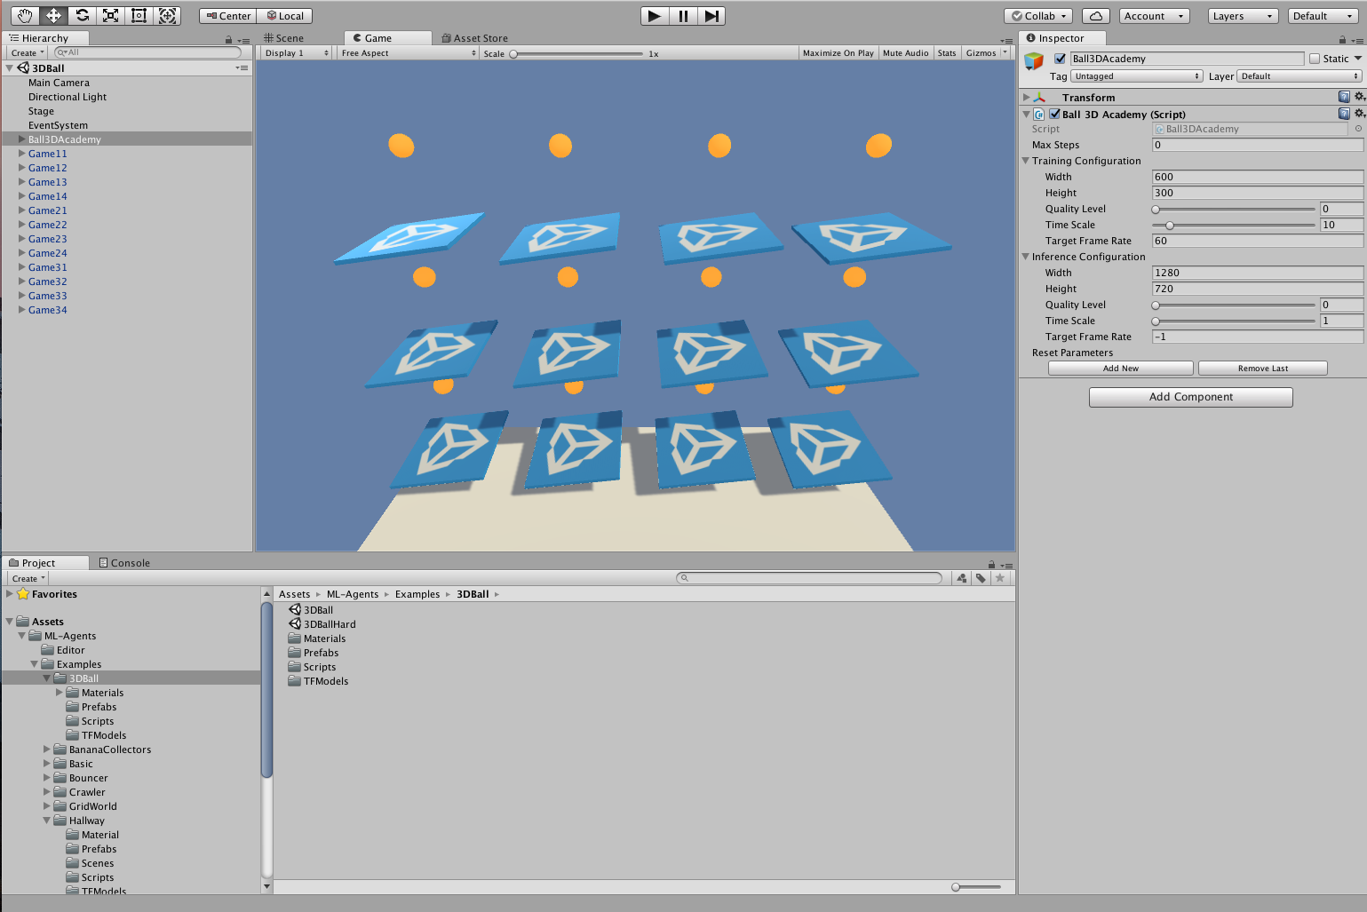Toggle Center pivot mode button
This screenshot has width=1367, height=912.
point(228,16)
